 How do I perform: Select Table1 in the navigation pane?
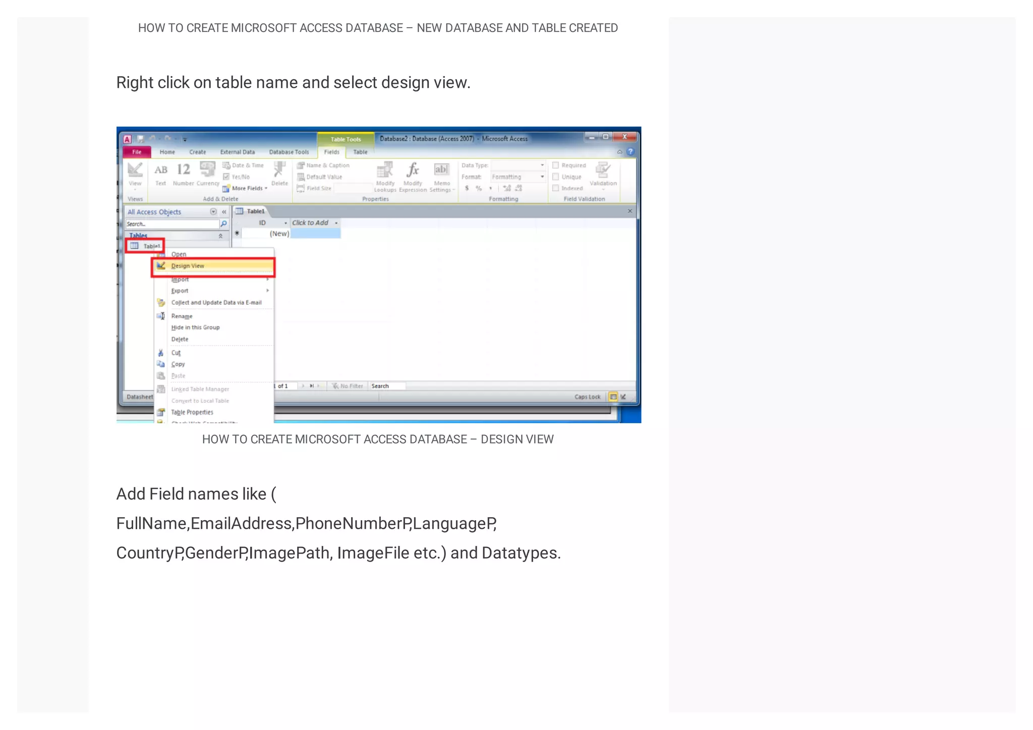coord(145,246)
